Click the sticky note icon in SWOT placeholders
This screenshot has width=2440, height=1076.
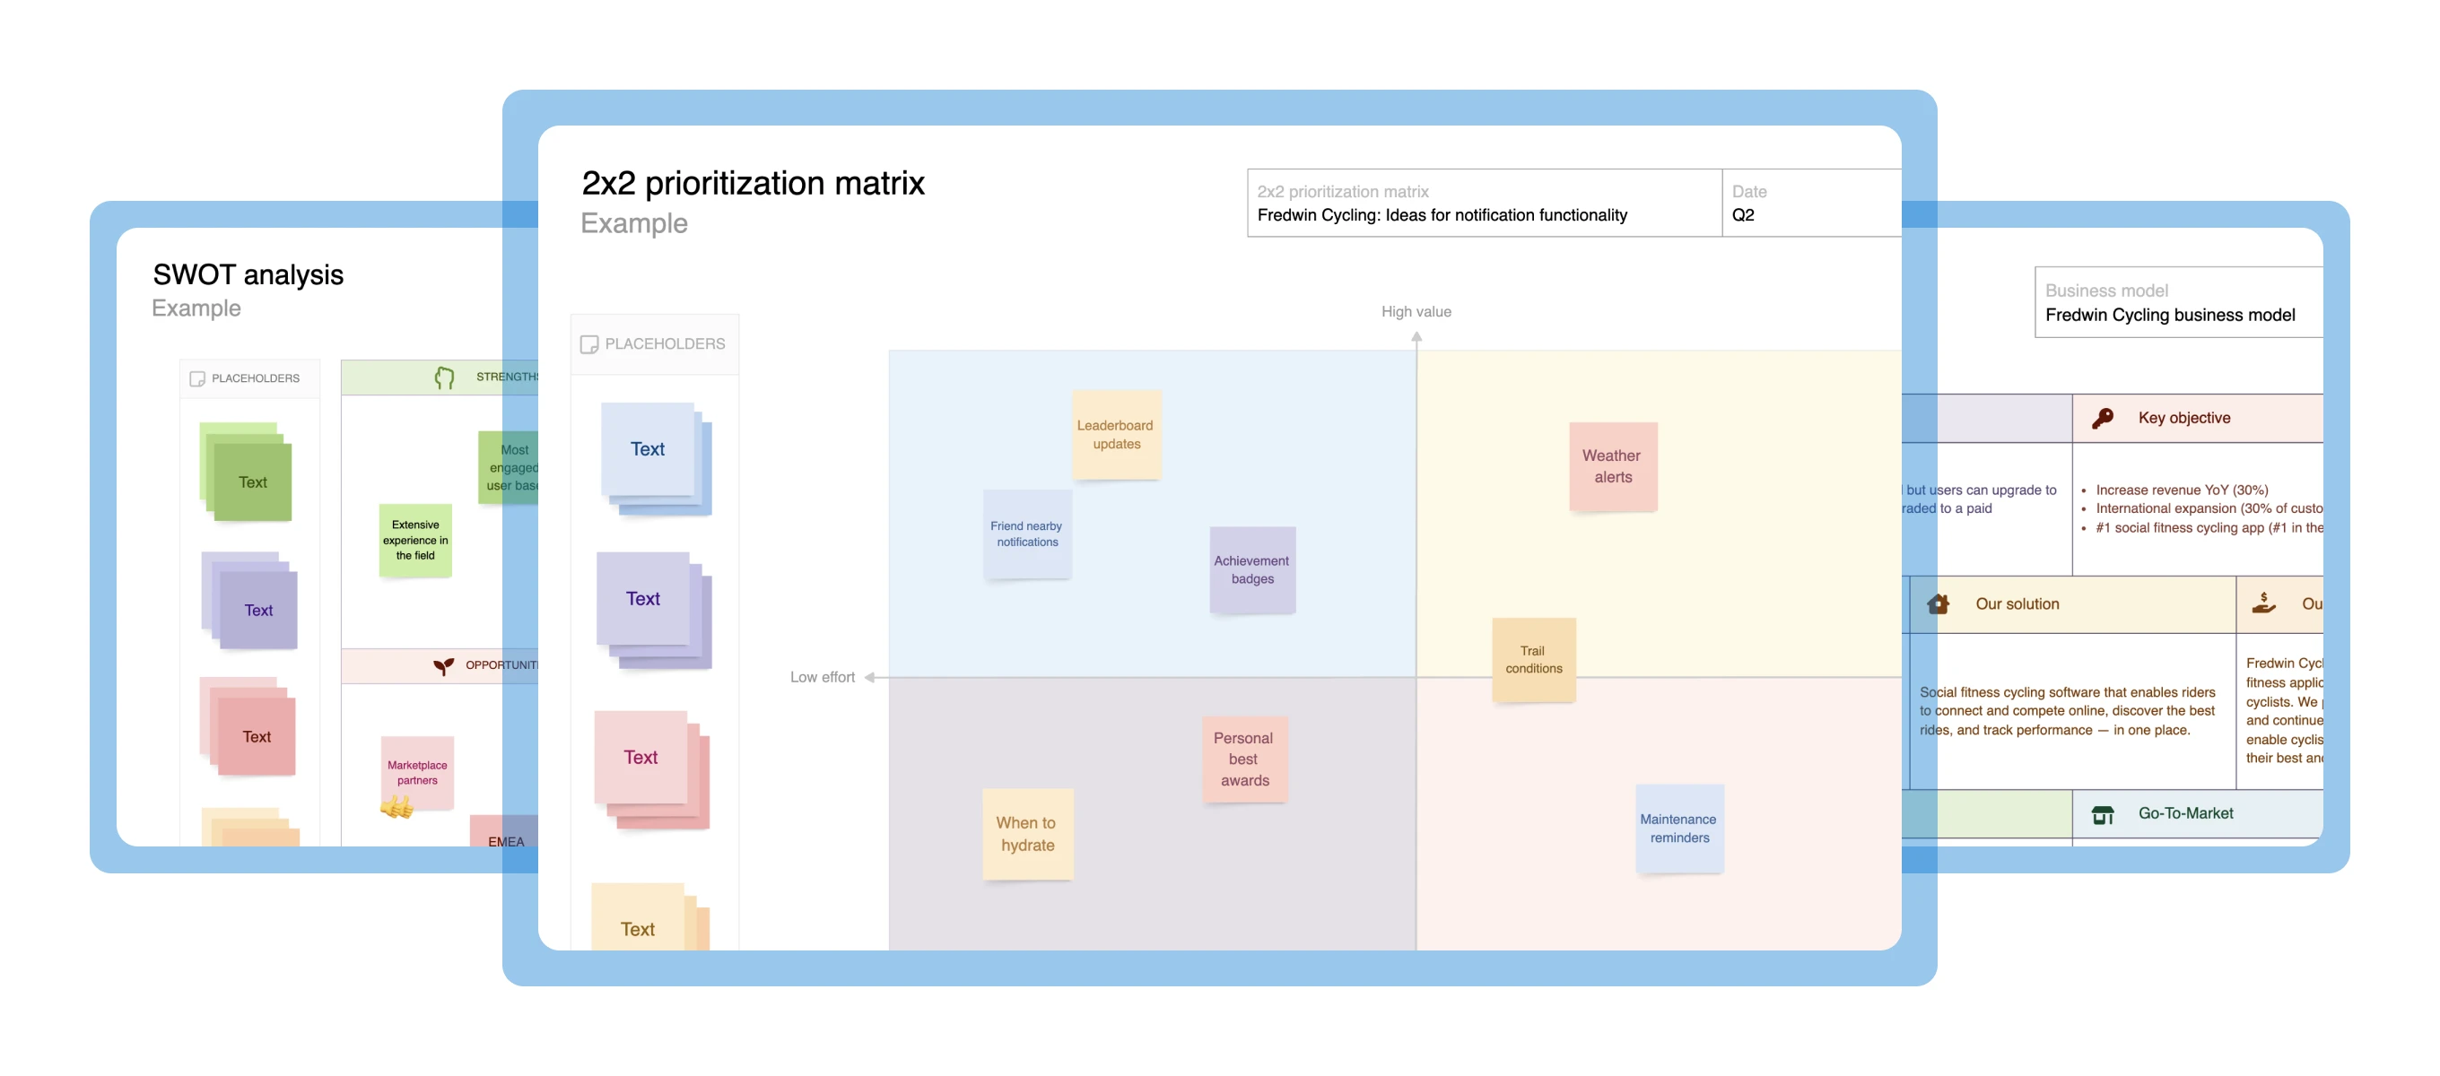(197, 377)
